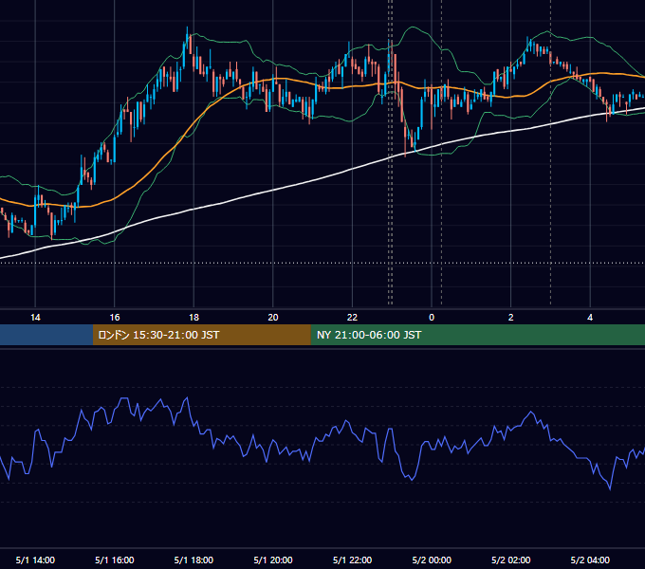This screenshot has height=569, width=645.
Task: Click the 16 hour label on price chart axis
Action: tap(115, 318)
